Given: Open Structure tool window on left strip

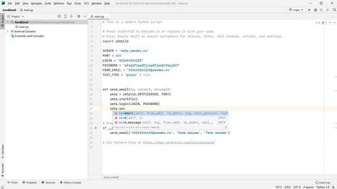Looking at the screenshot, I should click(3, 151).
